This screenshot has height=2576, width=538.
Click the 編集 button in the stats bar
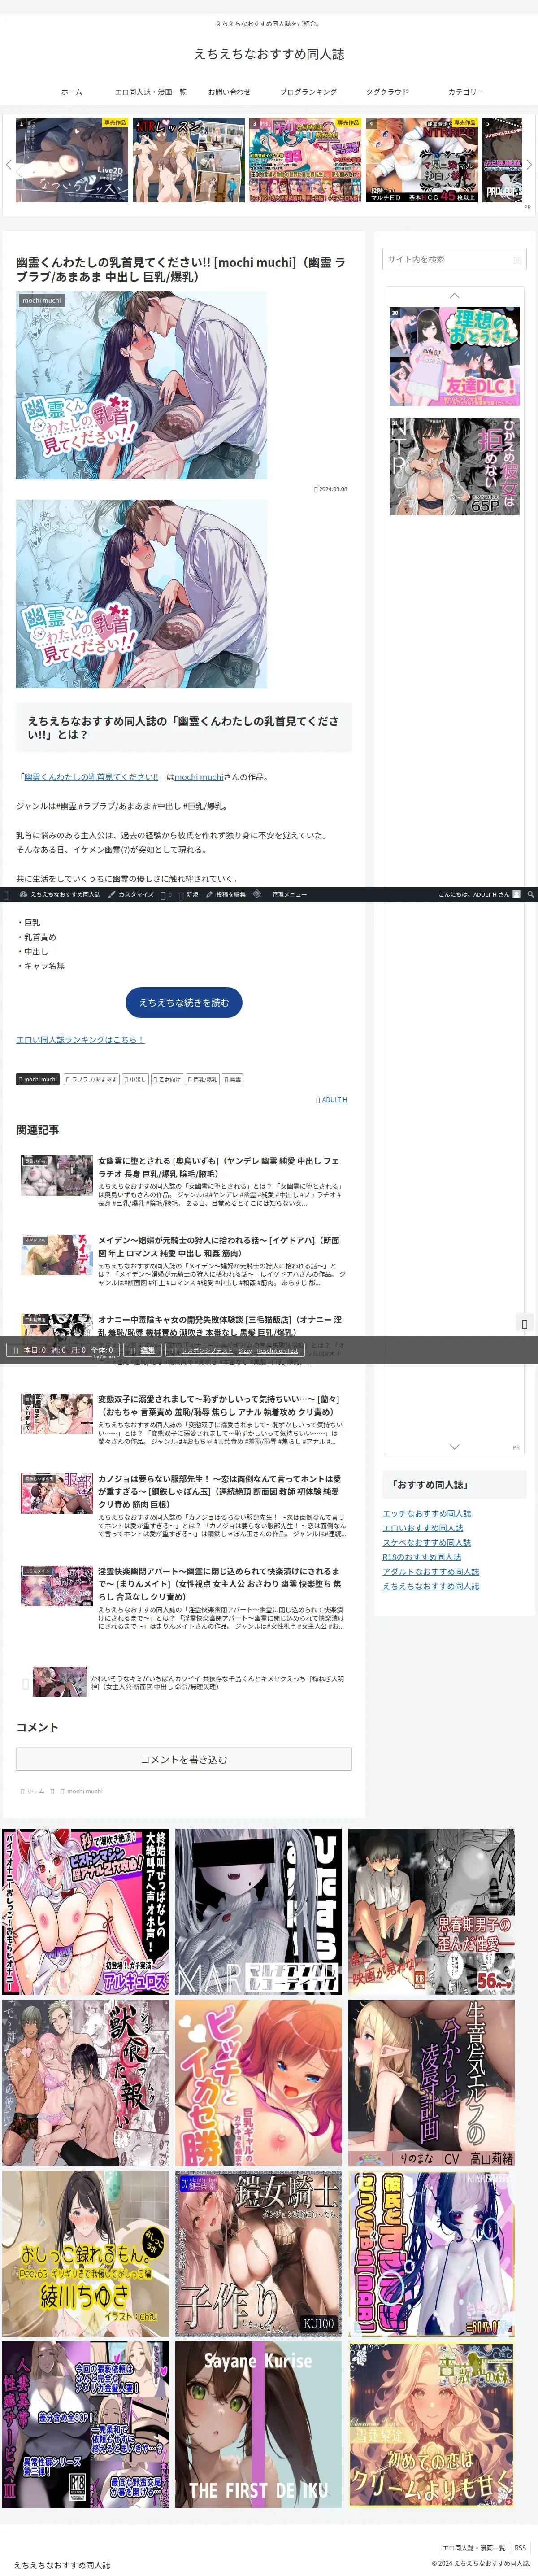coord(144,1350)
